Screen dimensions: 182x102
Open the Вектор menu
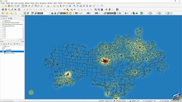pyautogui.click(x=32, y=3)
